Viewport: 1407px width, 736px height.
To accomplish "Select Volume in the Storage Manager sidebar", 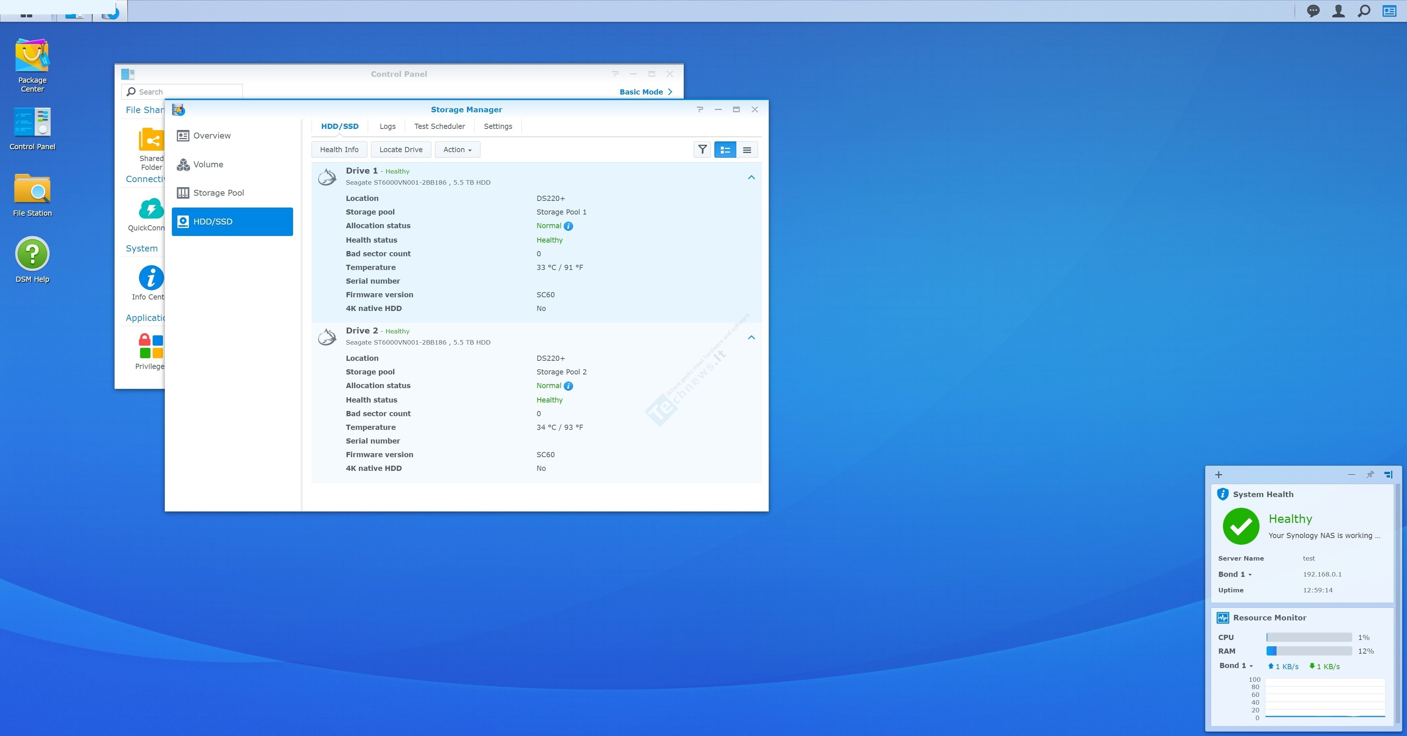I will (232, 164).
